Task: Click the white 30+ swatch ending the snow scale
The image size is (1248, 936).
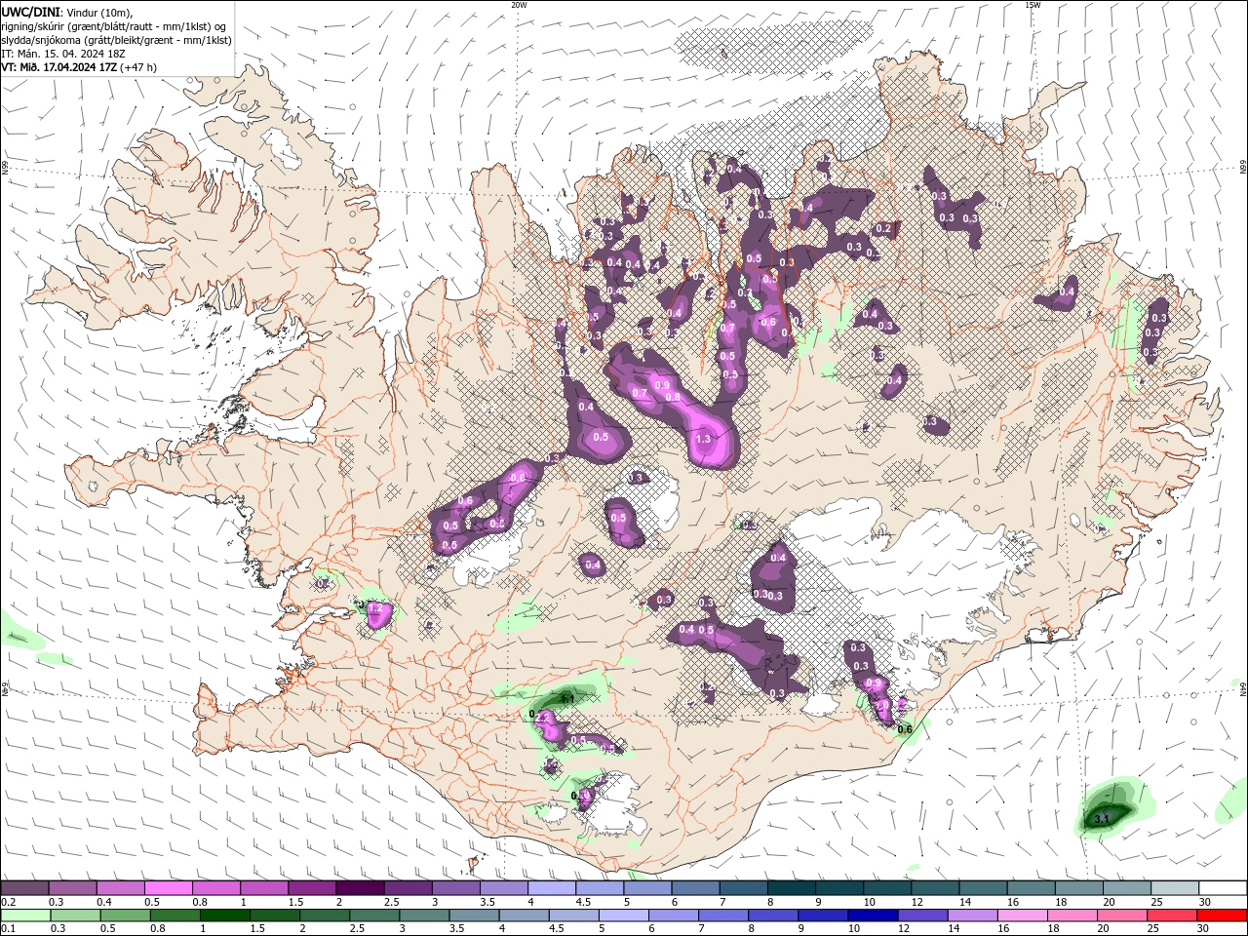Action: pyautogui.click(x=1223, y=887)
